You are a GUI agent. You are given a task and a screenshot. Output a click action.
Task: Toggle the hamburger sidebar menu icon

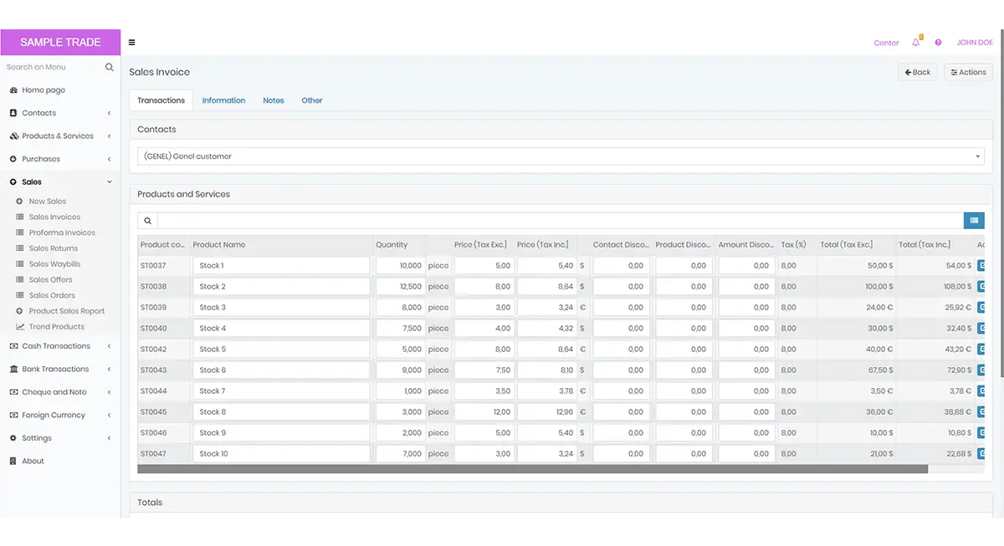131,43
